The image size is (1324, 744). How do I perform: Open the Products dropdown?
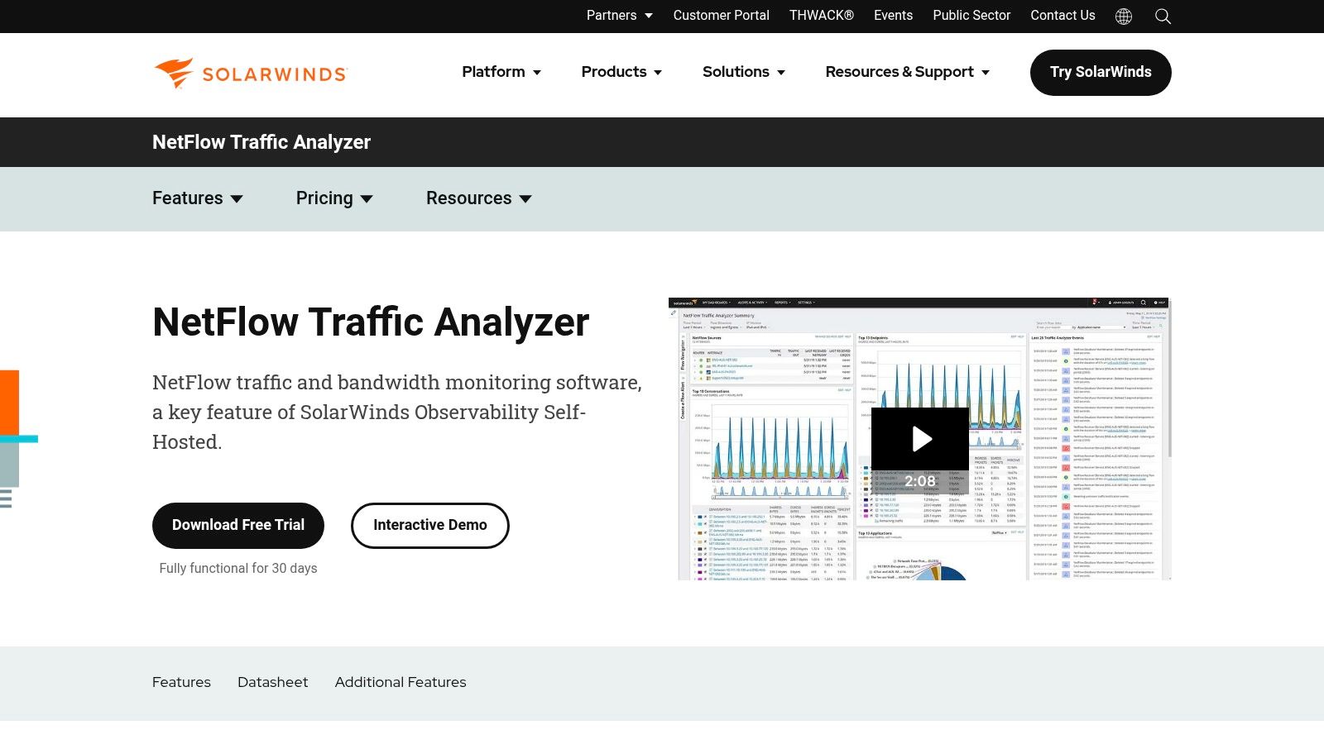pyautogui.click(x=621, y=72)
